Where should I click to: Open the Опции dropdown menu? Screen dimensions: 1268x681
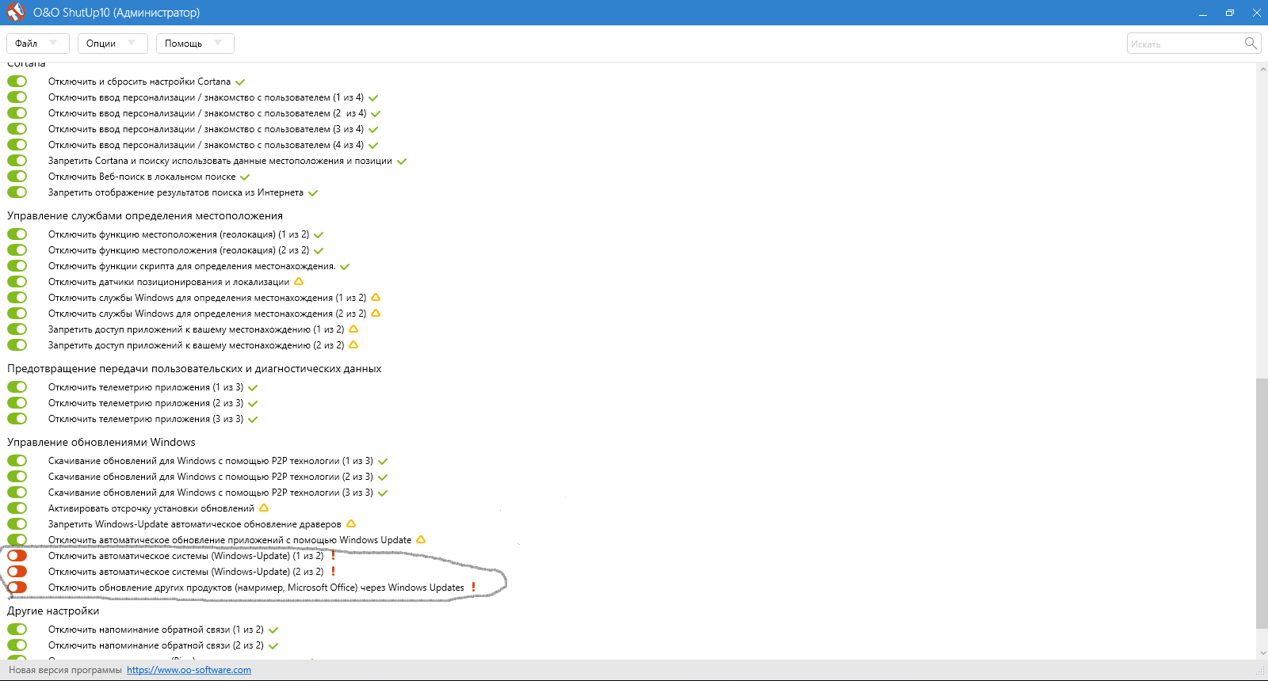pos(113,44)
